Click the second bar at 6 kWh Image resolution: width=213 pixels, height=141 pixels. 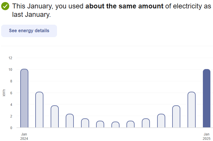coord(39,110)
